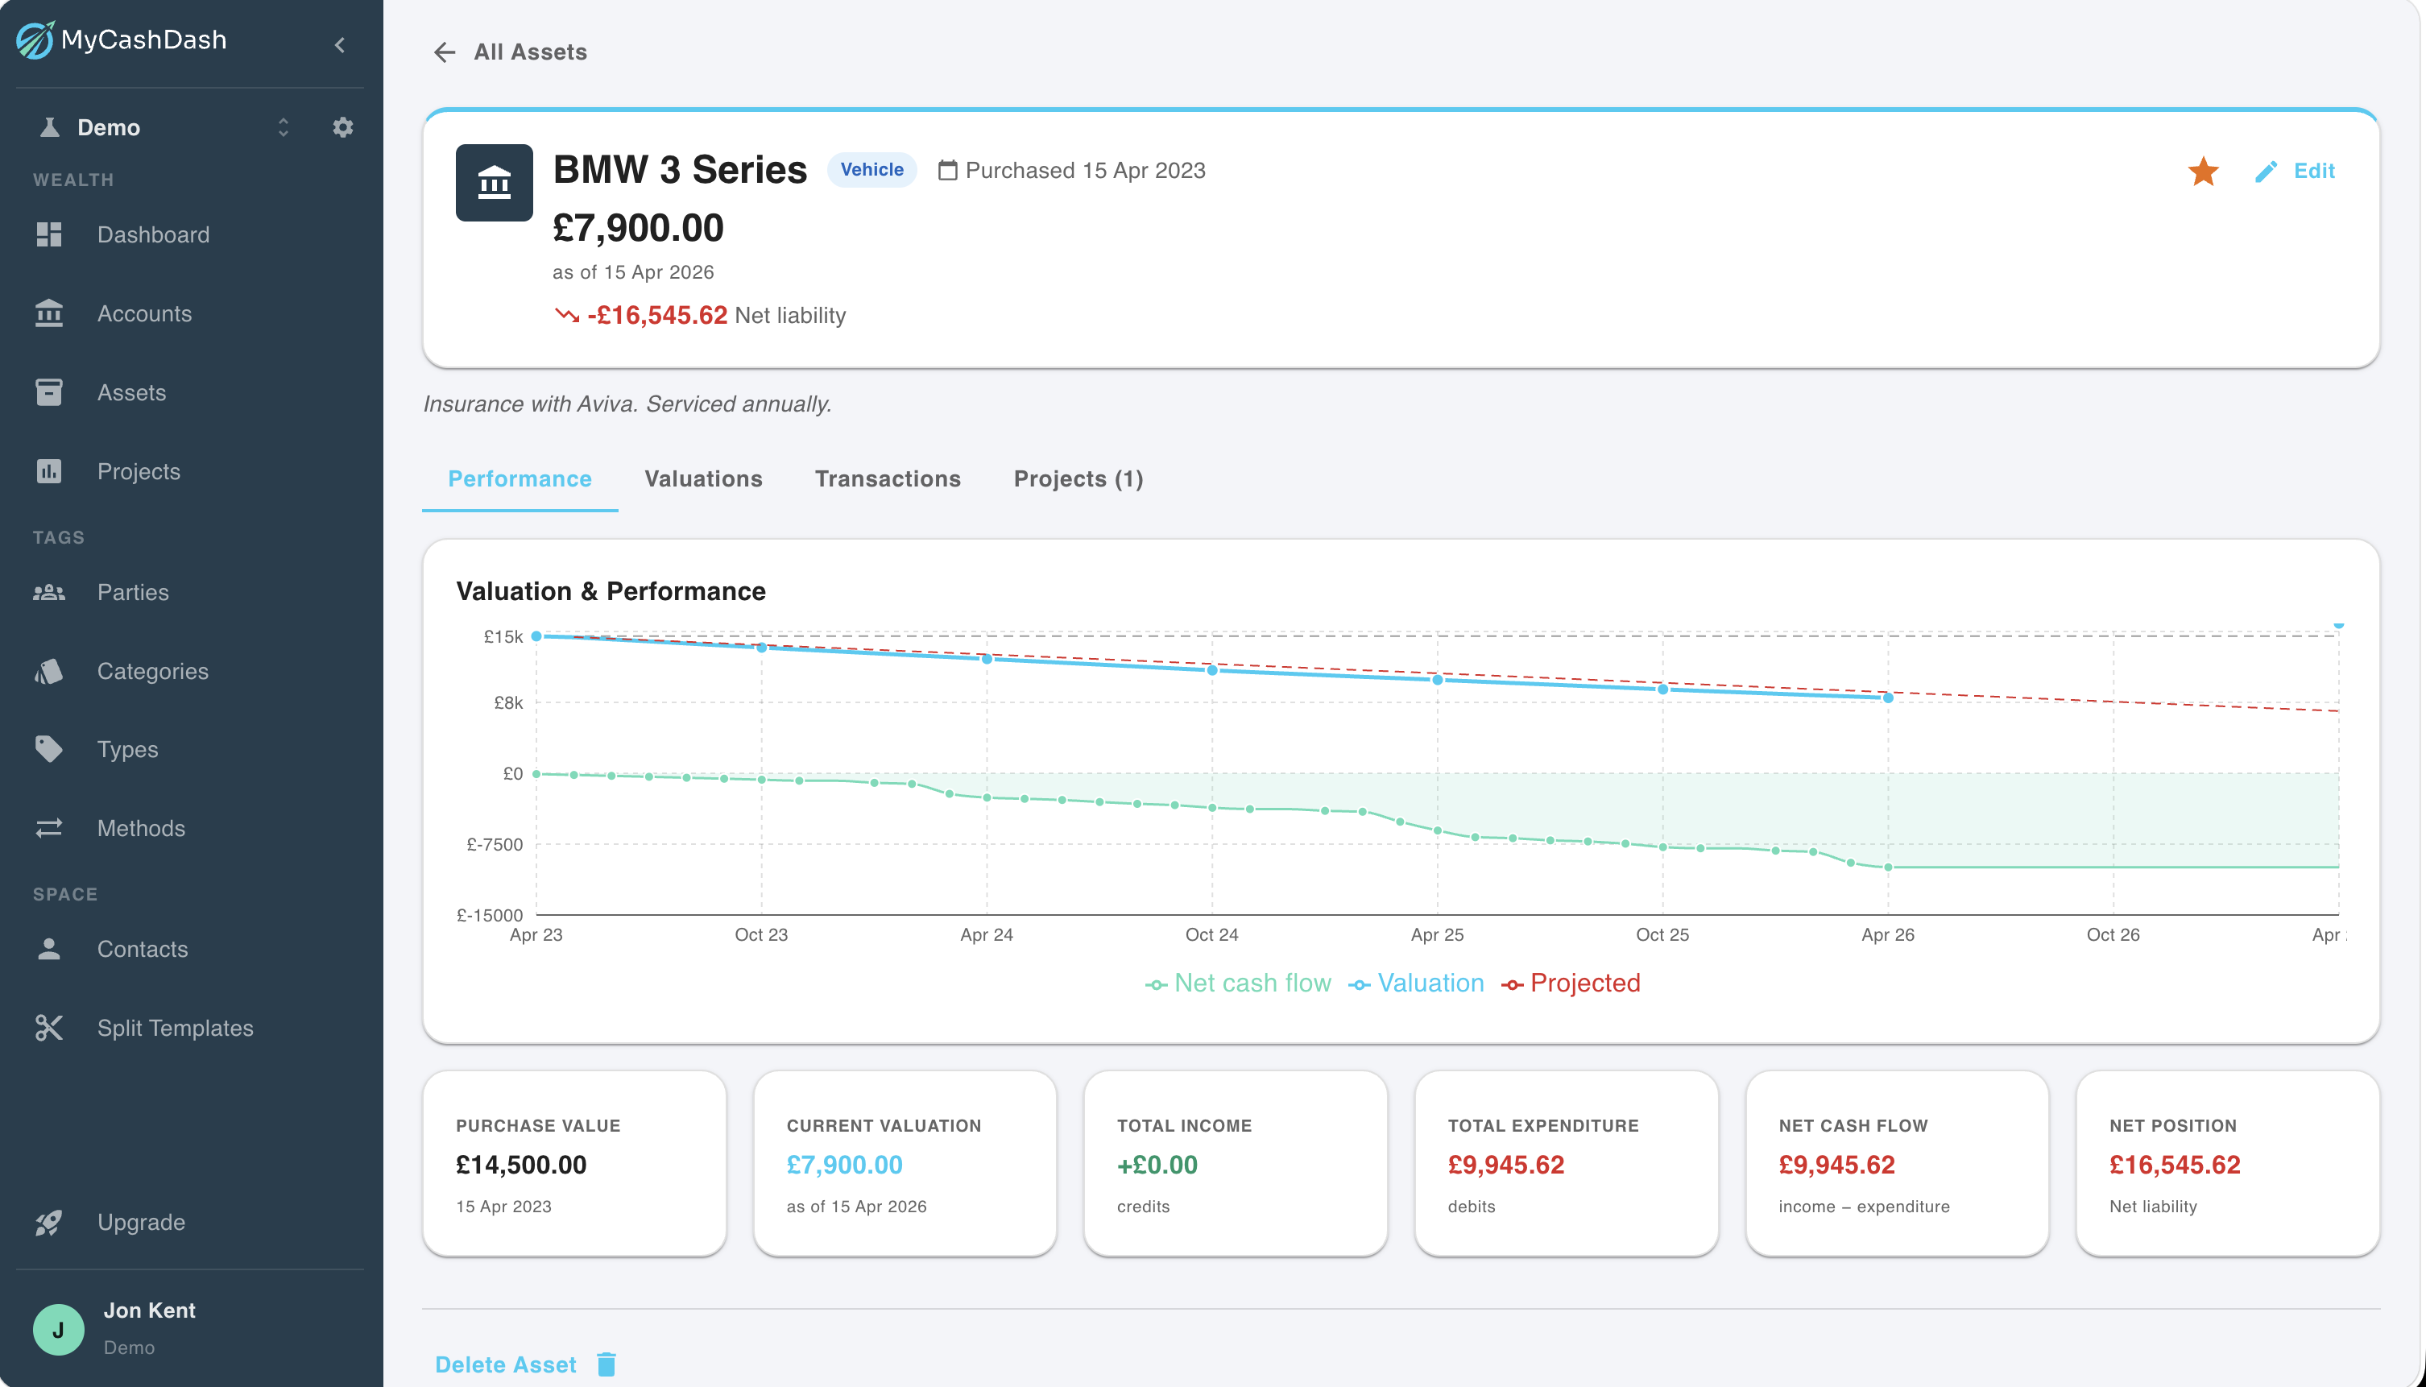The width and height of the screenshot is (2426, 1387).
Task: Click the Current Valuation £7,900.00 value
Action: (844, 1164)
